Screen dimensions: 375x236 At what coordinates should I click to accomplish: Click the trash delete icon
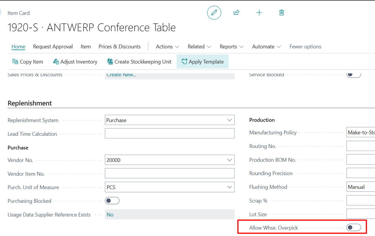click(x=282, y=13)
